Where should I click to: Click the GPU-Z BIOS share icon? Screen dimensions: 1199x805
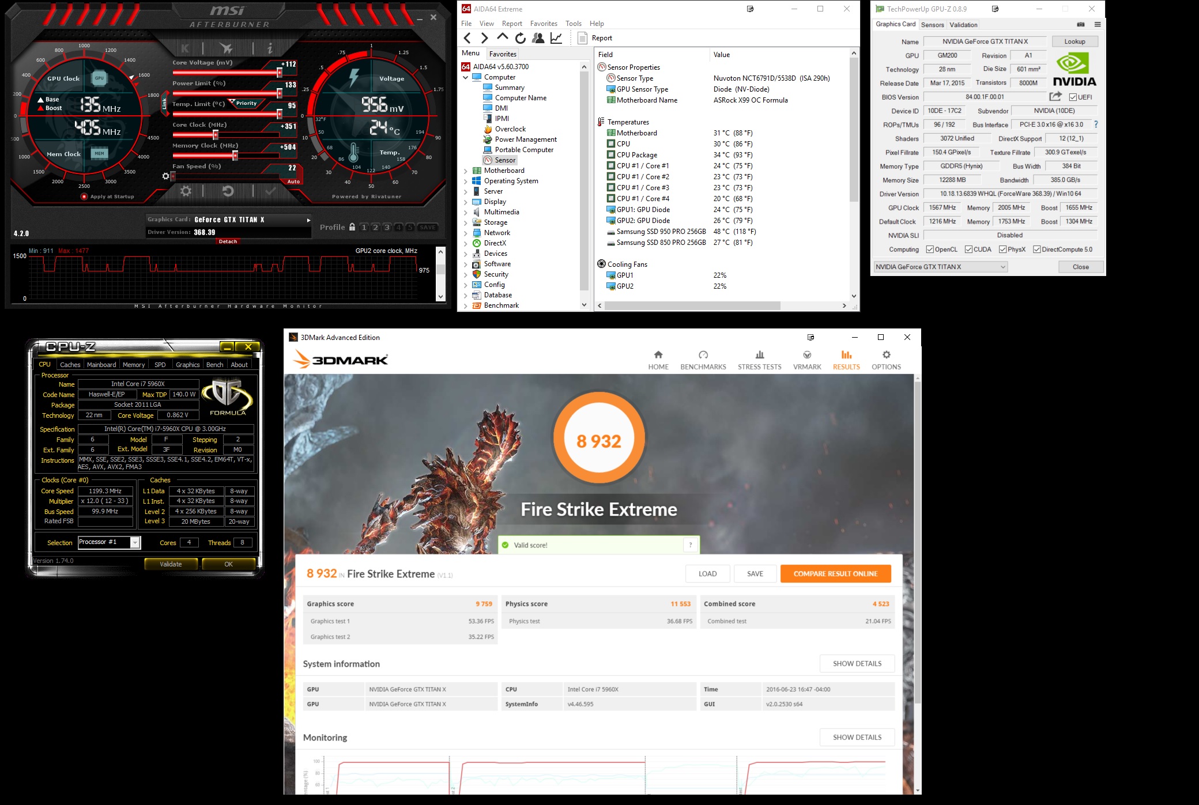click(1055, 96)
